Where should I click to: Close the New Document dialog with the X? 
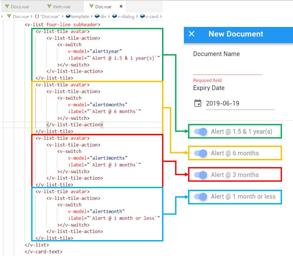[192, 34]
